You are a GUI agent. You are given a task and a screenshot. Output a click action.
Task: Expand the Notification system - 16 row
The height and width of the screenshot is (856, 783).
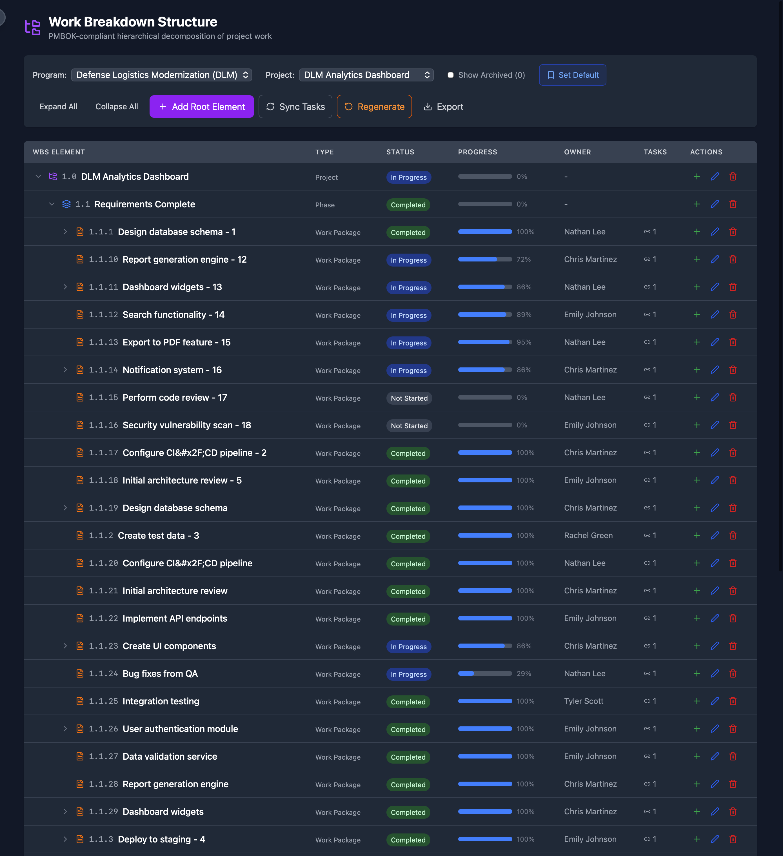[x=65, y=370]
